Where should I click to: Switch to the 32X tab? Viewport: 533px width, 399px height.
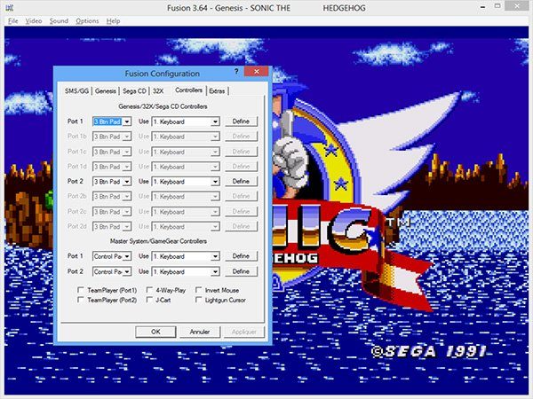[x=158, y=91]
